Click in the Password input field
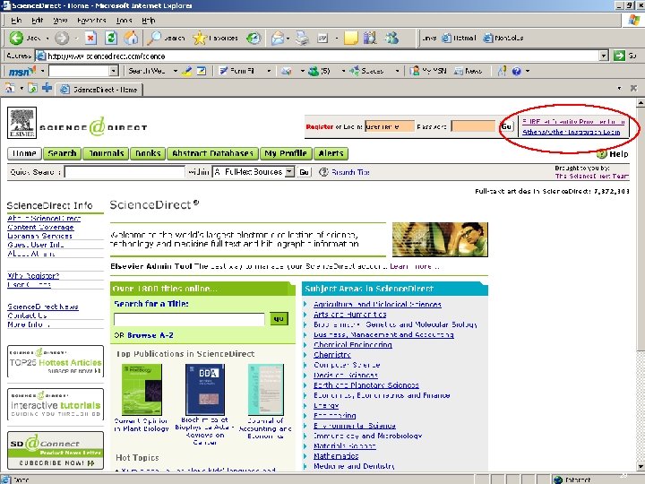 click(474, 126)
